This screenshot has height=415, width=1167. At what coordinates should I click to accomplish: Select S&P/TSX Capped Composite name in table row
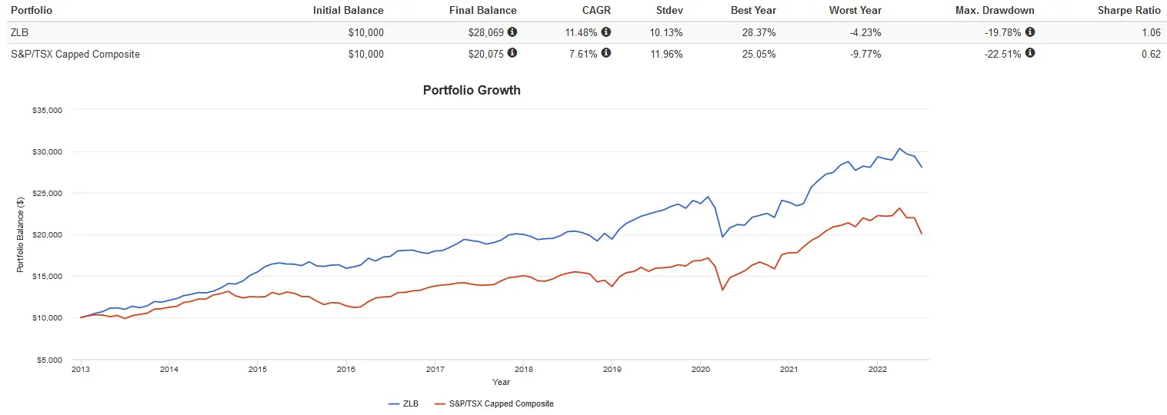(x=75, y=54)
